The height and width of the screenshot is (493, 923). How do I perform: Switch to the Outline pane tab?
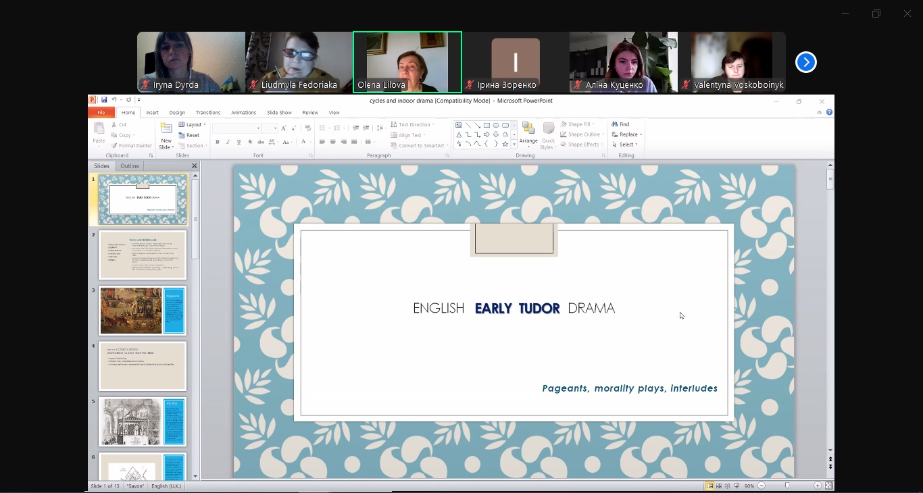click(x=130, y=166)
